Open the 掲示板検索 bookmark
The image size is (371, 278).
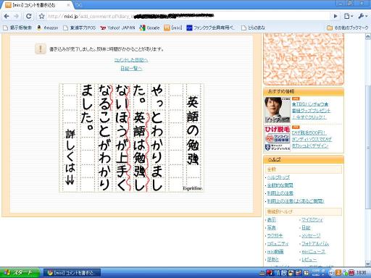pos(17,28)
